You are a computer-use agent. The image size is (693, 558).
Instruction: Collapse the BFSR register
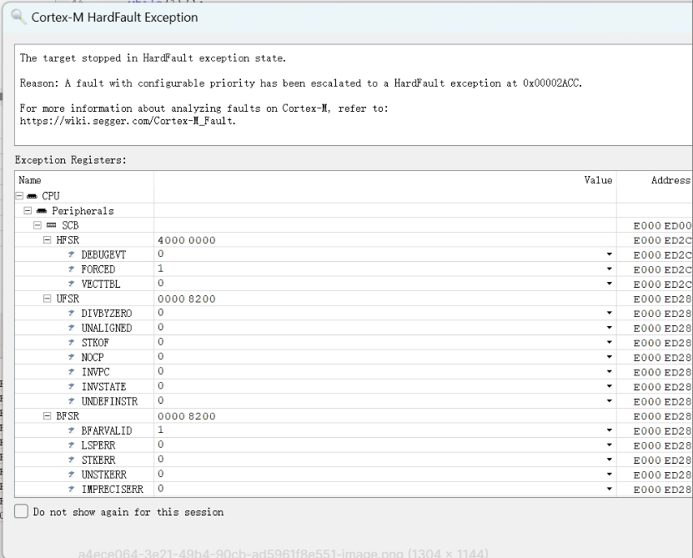point(48,415)
